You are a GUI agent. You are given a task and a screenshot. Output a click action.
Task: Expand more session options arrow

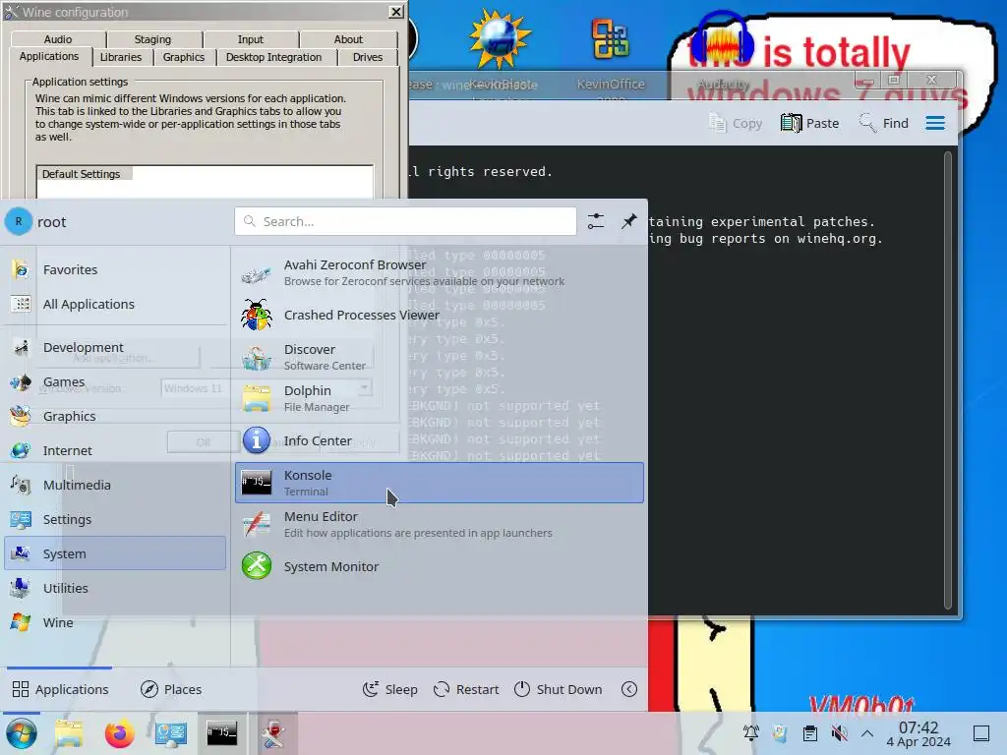point(629,689)
